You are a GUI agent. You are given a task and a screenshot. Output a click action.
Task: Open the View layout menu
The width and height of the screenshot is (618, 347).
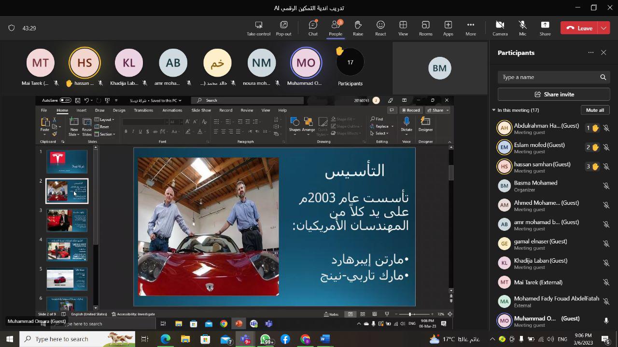click(403, 28)
